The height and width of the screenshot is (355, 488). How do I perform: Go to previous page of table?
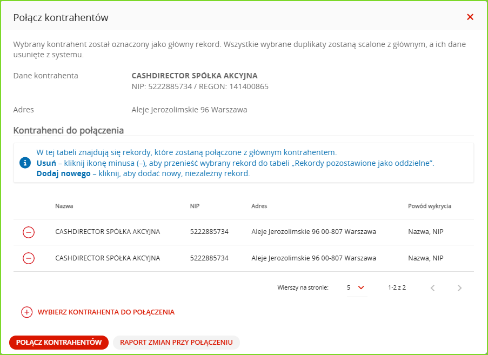[432, 288]
